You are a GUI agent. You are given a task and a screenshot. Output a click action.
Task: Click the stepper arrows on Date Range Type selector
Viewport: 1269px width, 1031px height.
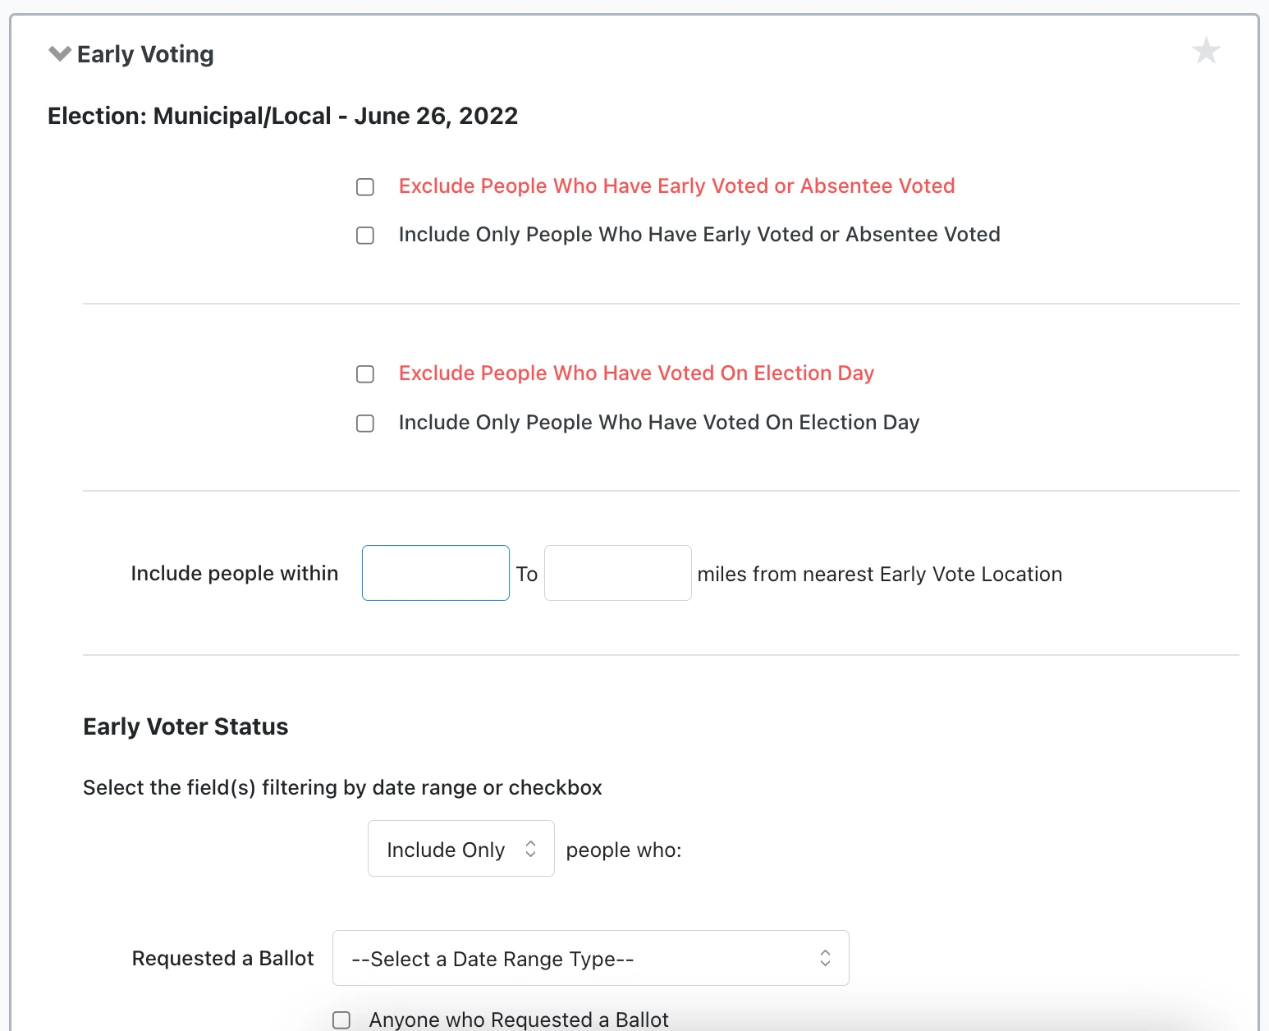pyautogui.click(x=825, y=958)
